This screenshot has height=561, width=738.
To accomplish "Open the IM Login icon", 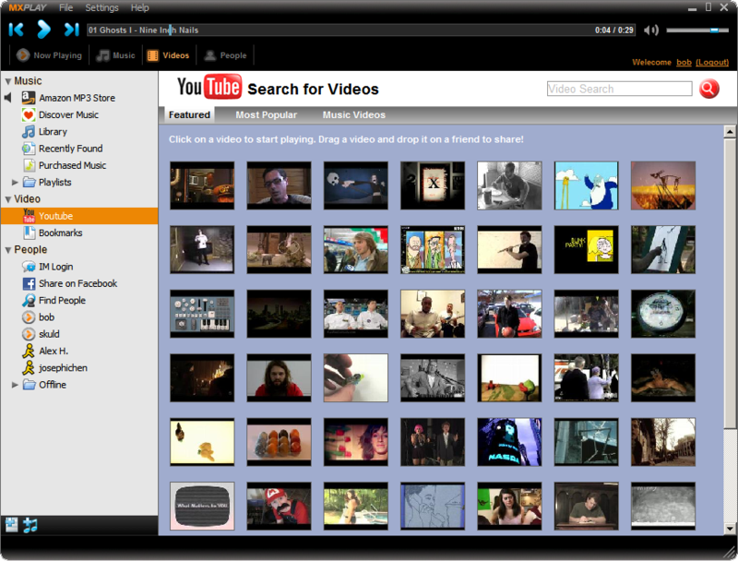I will [x=29, y=267].
